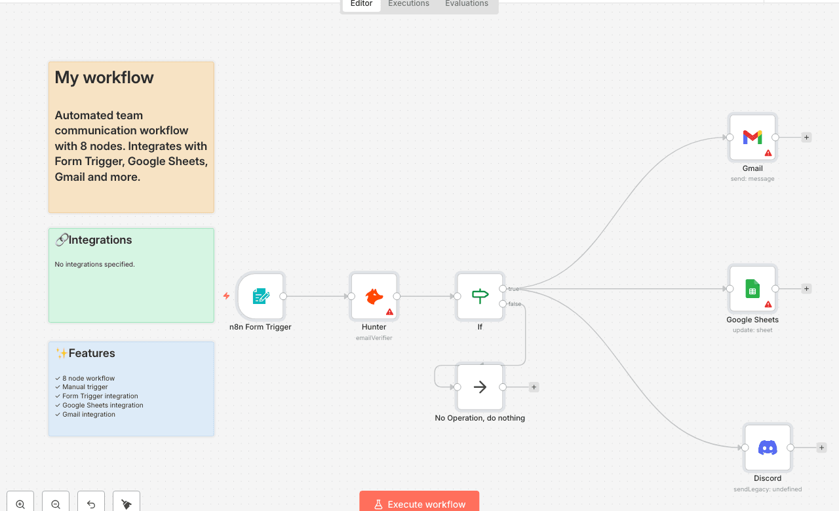Open the If condition node
The image size is (839, 511).
coord(479,296)
